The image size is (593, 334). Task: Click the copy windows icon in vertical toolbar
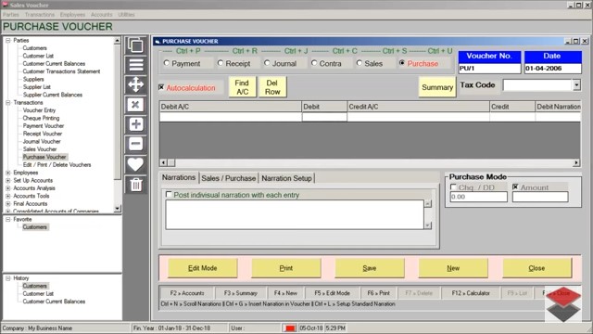click(x=136, y=45)
